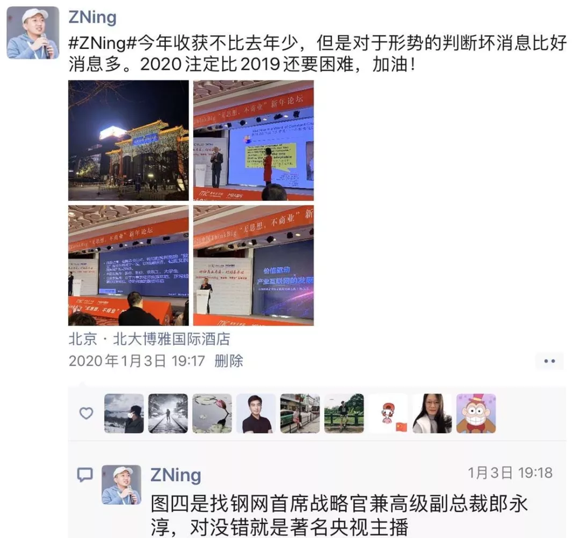The width and height of the screenshot is (580, 538).
Task: Open the masked person snow avatar
Action: (x=124, y=413)
